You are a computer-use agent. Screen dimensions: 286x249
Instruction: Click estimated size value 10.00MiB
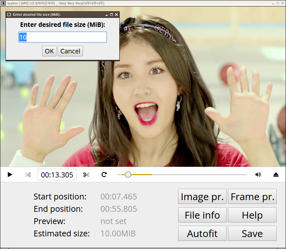118,233
